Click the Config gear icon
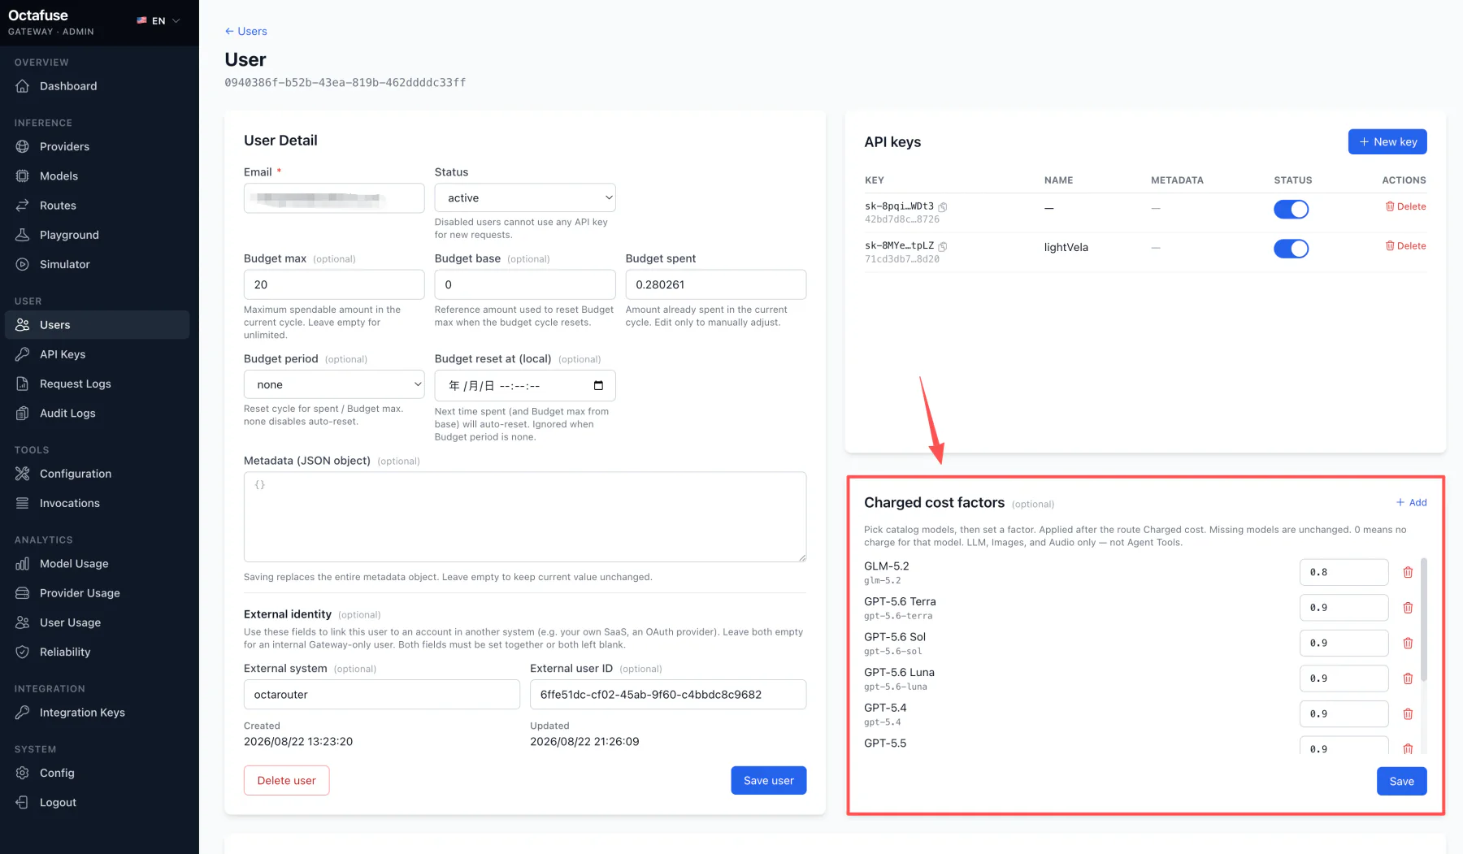 click(23, 773)
